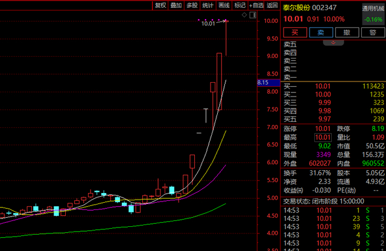The image size is (386, 251).
Task: Select 买一 price 10.01
Action: pyautogui.click(x=323, y=86)
